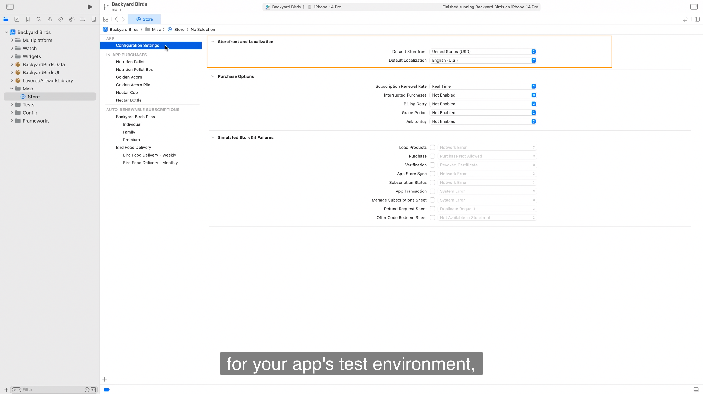Open the Default Localization dropdown
The width and height of the screenshot is (703, 394).
pos(483,60)
